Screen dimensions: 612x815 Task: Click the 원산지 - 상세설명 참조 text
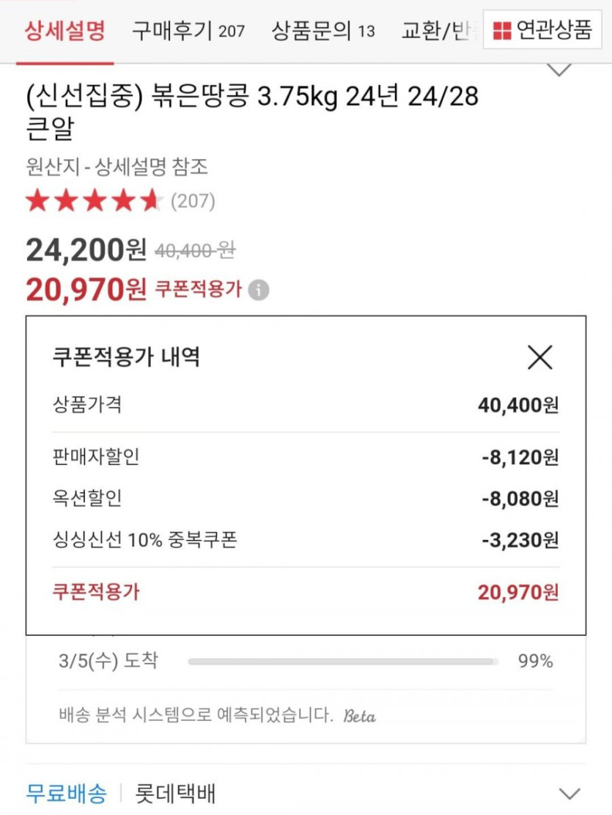tap(117, 167)
